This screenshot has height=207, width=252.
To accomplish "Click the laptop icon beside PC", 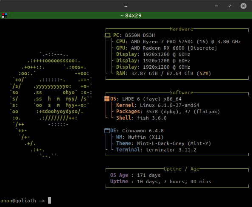I will tap(107, 35).
